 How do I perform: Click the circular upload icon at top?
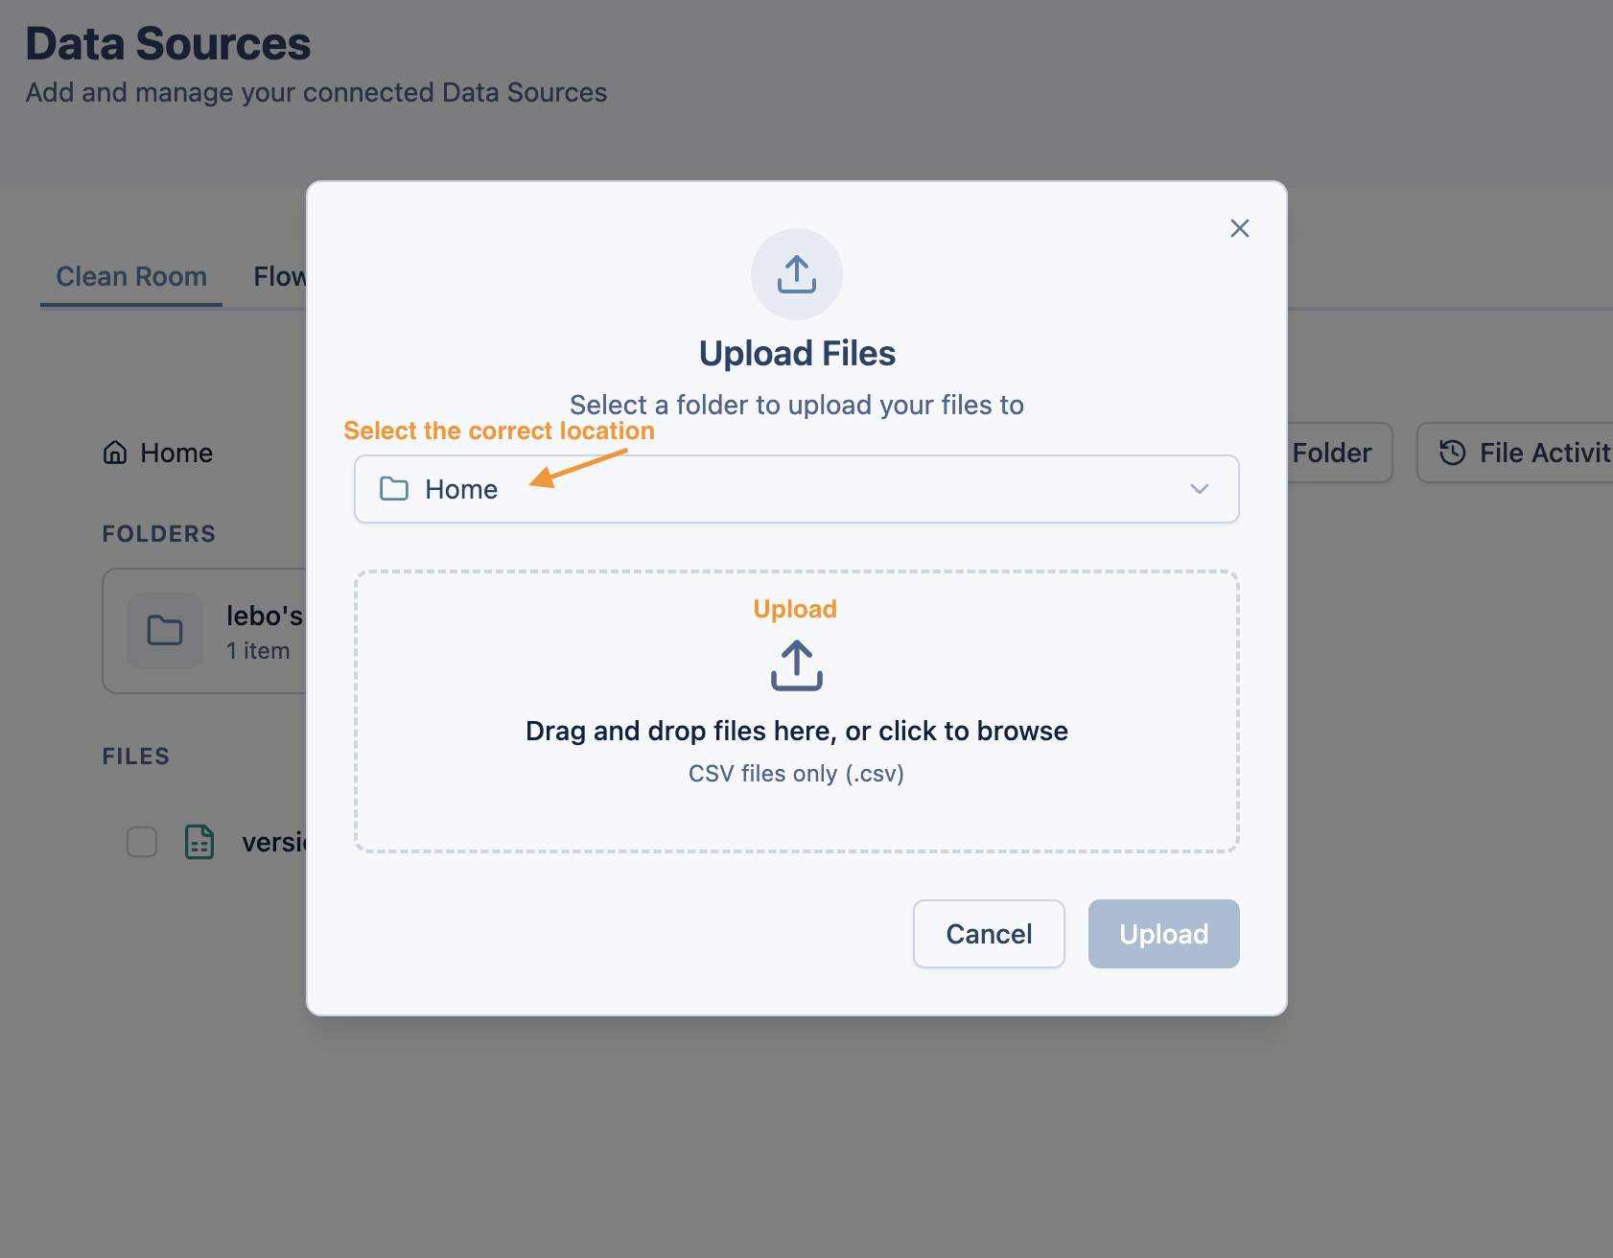[796, 274]
